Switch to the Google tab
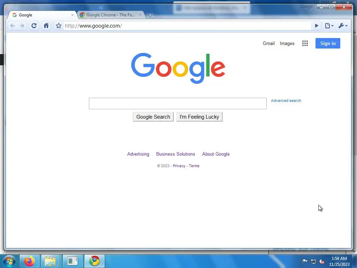357x268 pixels. (42, 15)
